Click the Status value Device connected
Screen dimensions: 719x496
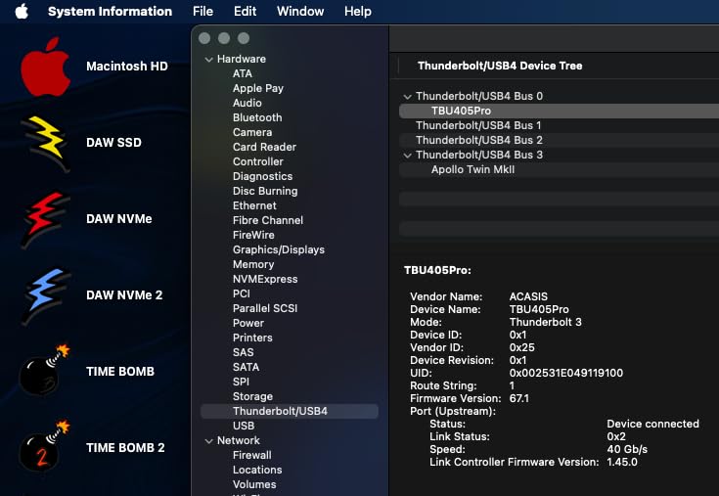pos(653,424)
